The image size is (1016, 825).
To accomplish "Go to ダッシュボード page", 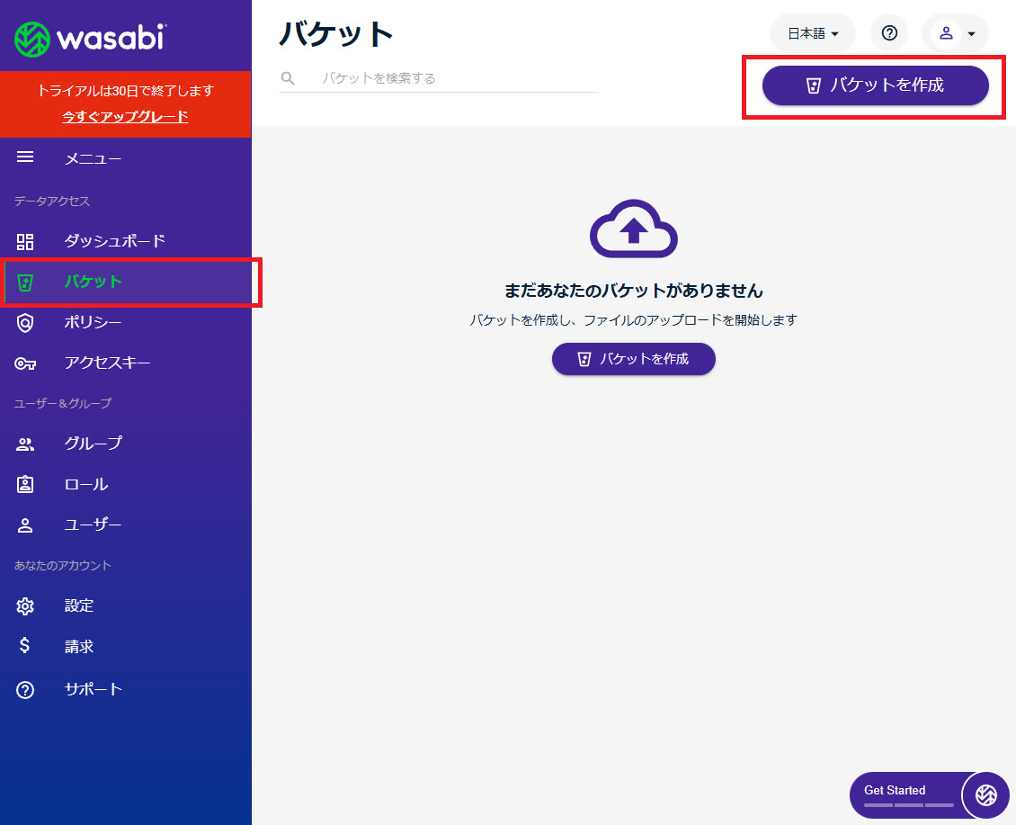I will [x=126, y=241].
